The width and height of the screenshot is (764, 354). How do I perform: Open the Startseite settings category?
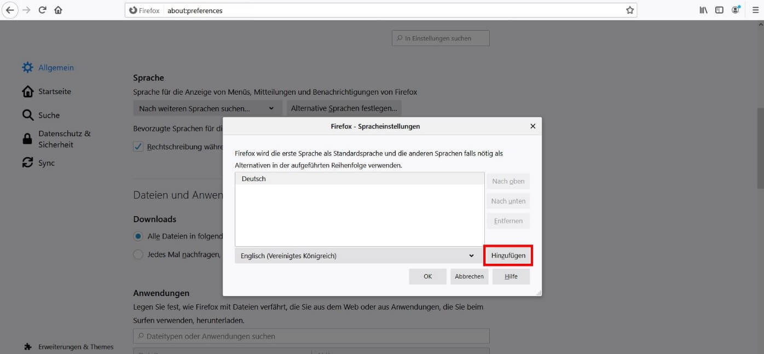55,91
